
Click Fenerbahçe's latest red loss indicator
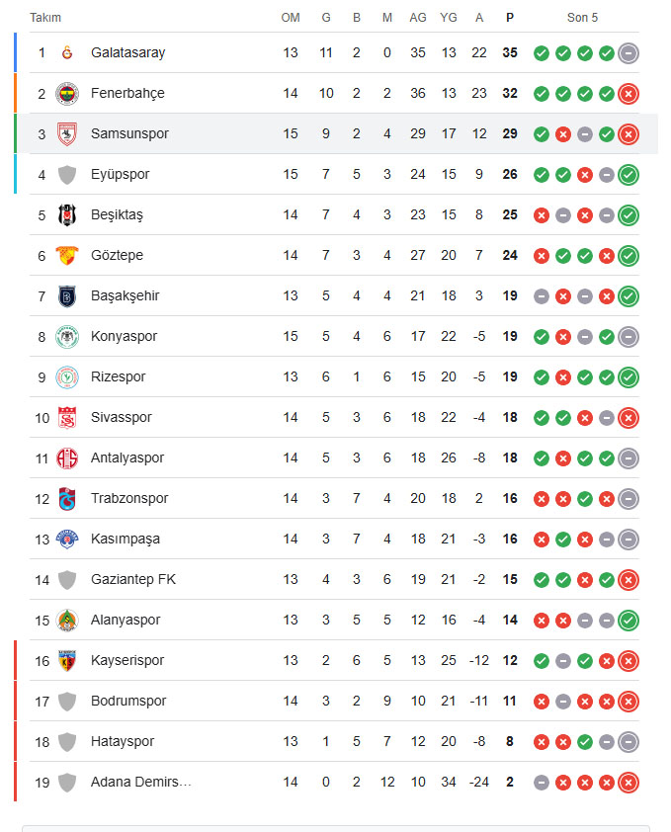pos(628,94)
